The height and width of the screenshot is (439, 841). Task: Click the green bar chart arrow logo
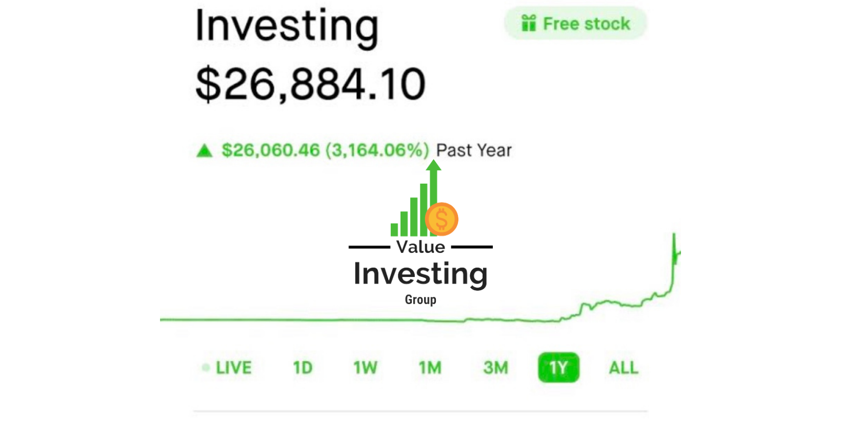click(x=415, y=198)
